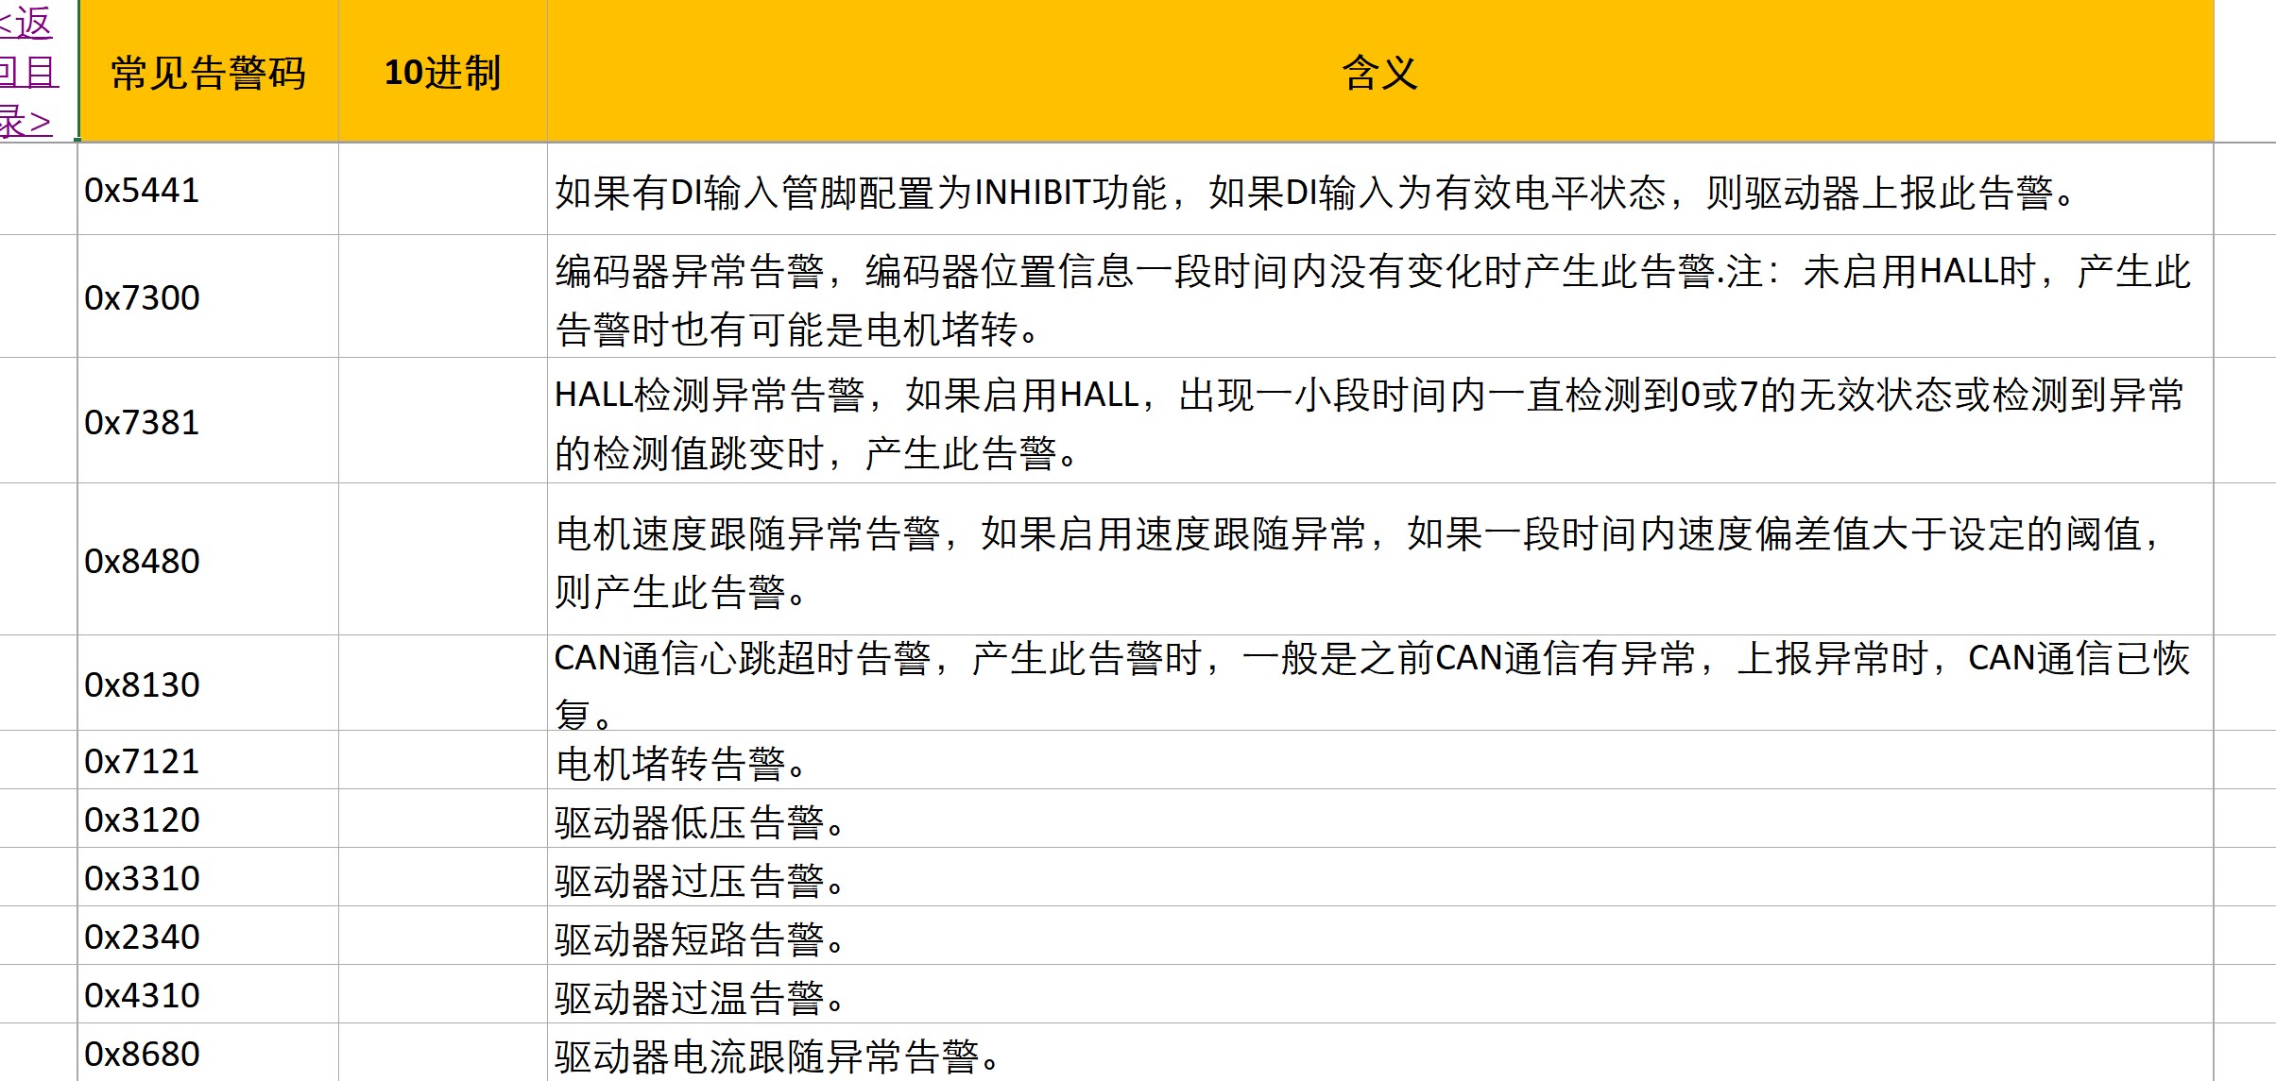
Task: Click the cell containing 0x8480
Action: tap(142, 562)
